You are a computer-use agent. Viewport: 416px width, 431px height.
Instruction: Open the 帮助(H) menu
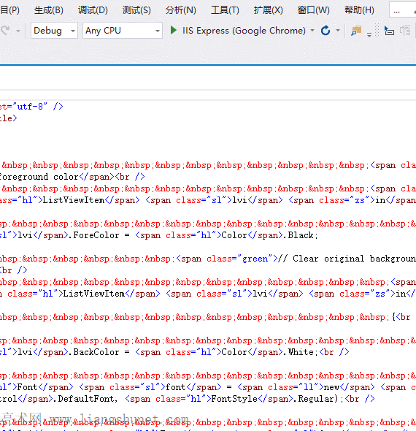(x=359, y=10)
